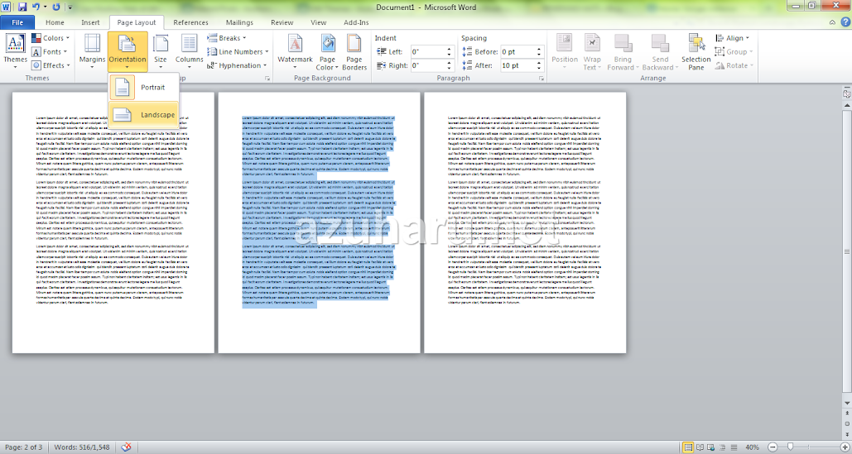Open the Customize Quick Access Toolbar dropdown

click(x=70, y=7)
